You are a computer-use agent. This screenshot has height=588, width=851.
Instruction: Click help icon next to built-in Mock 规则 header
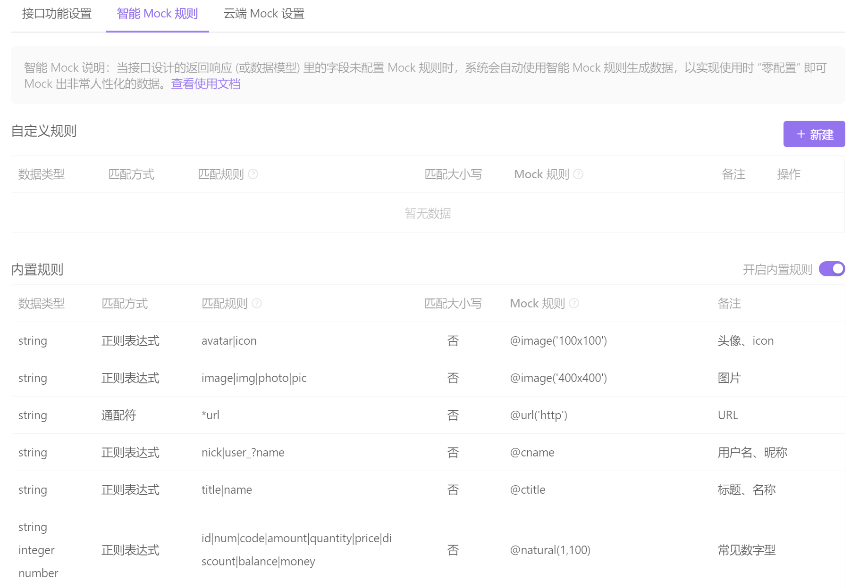point(573,304)
